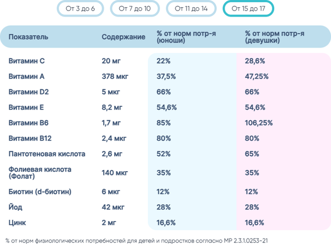Select the "Пантотеновая кислота" row label

coord(45,153)
